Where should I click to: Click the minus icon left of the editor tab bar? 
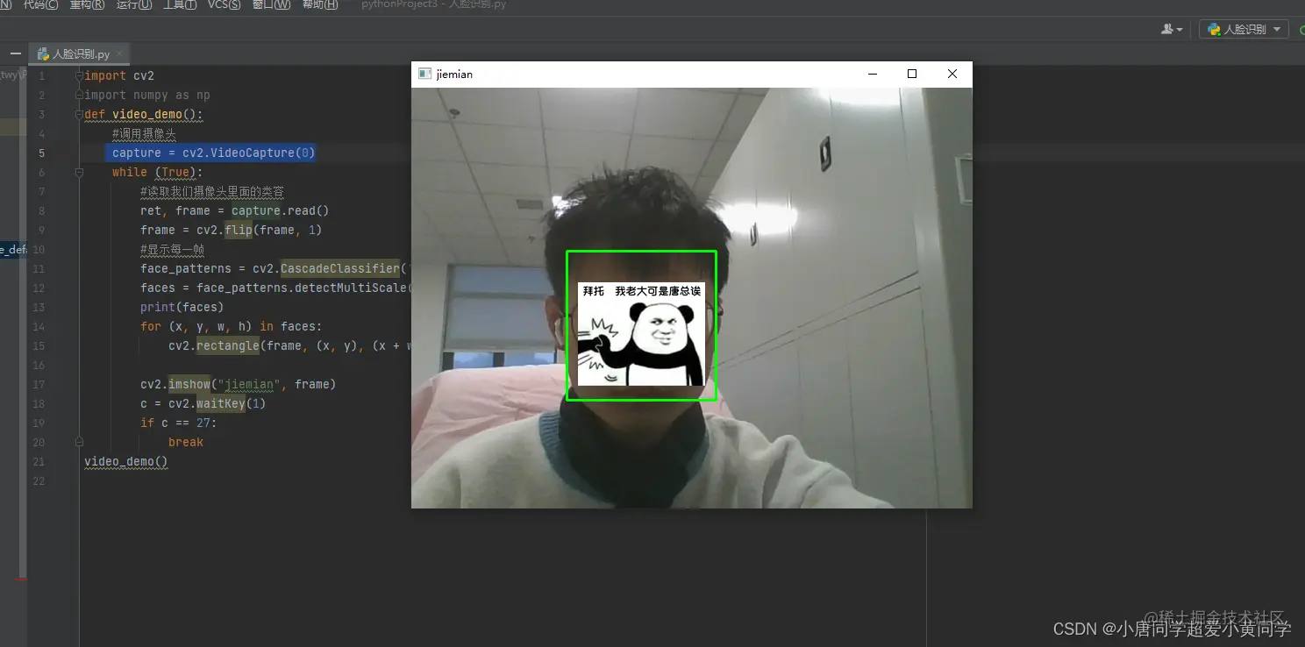(15, 53)
